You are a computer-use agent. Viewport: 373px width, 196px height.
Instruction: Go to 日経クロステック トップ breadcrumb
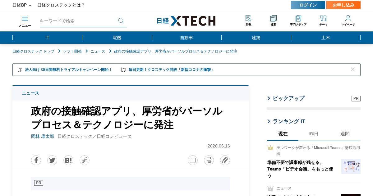33,51
